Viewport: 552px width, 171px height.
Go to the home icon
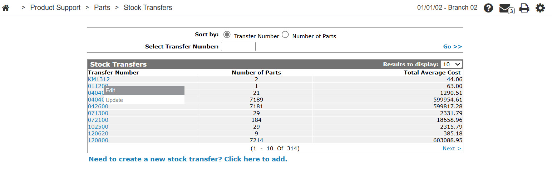6,7
